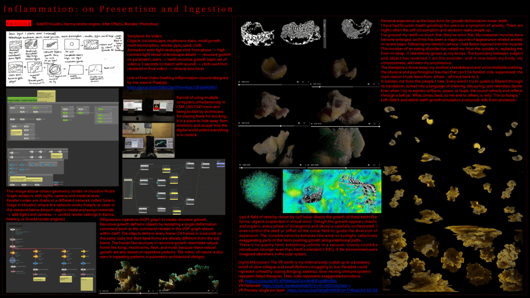Open the VR Flattened YouTube link

301,285
